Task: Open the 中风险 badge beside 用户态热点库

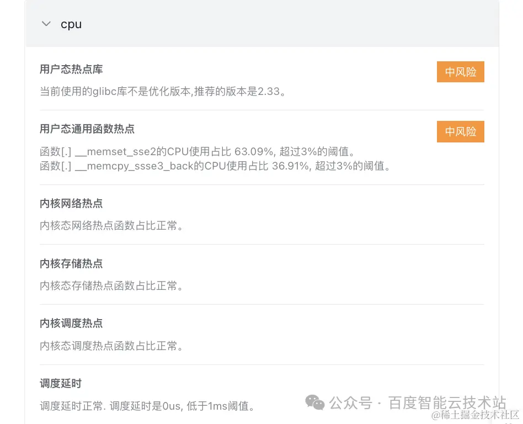Action: point(460,72)
